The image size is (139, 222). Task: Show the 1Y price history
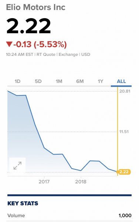(101, 81)
